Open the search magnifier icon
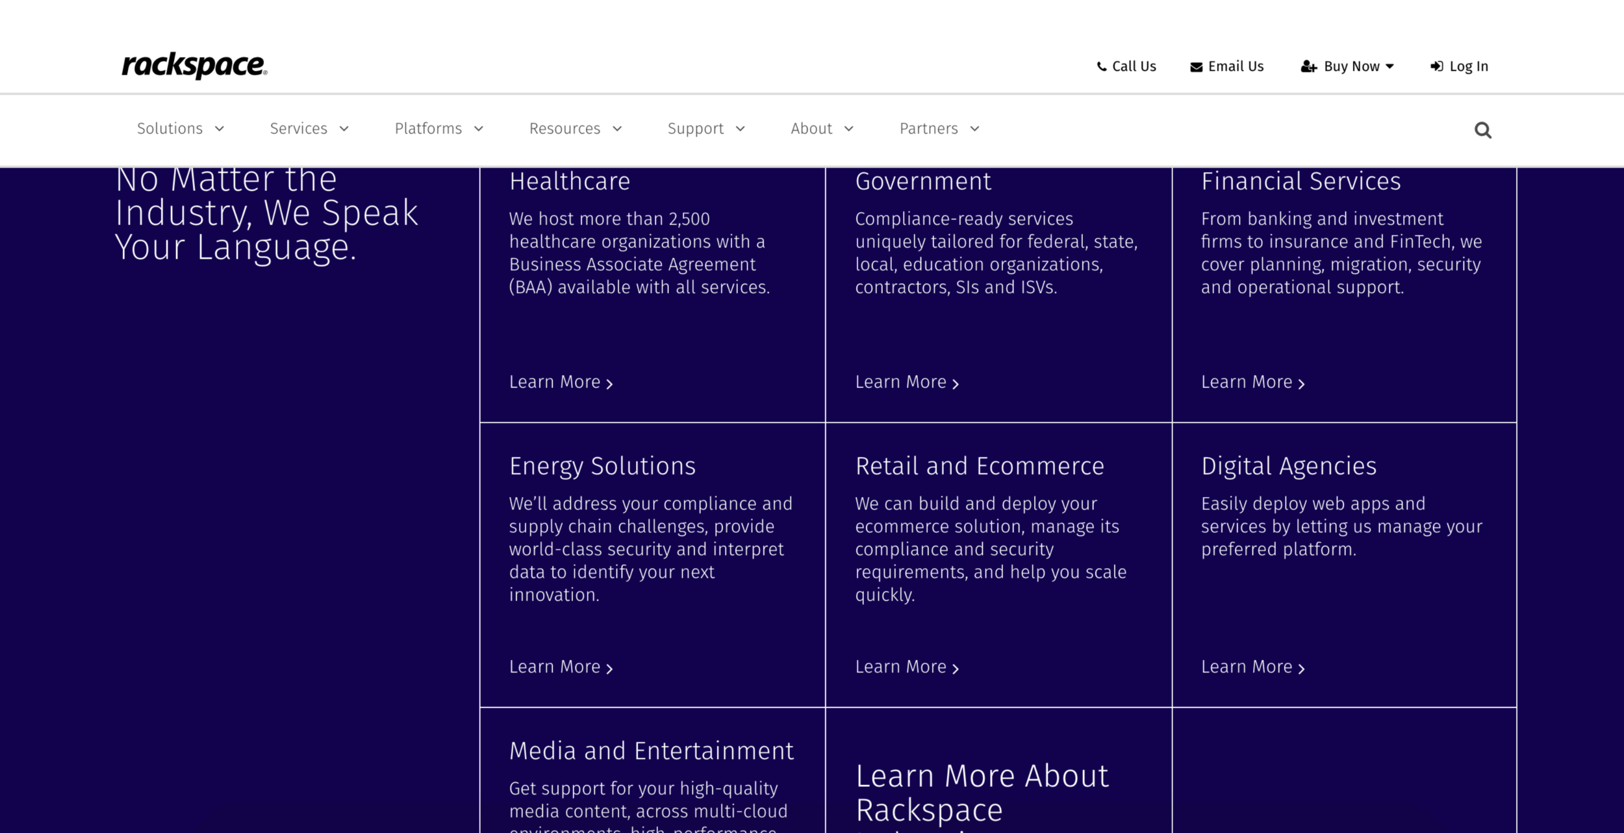 [x=1482, y=130]
